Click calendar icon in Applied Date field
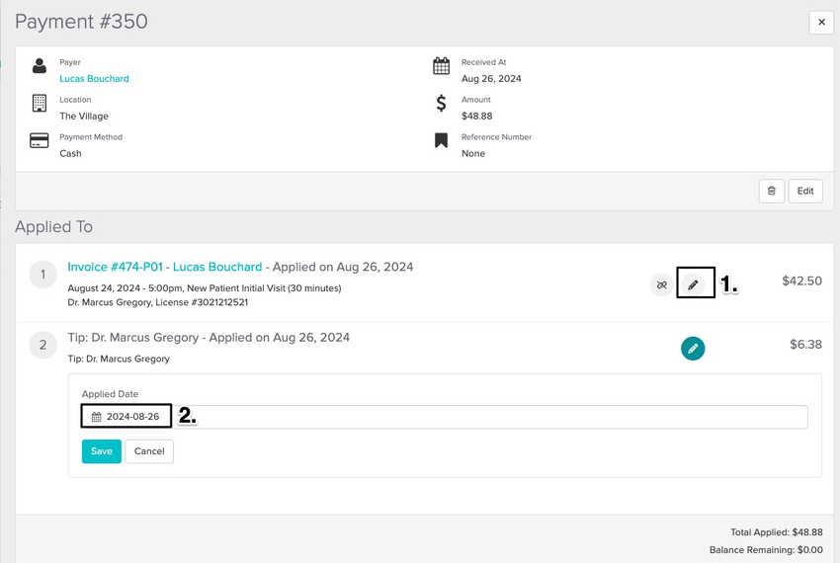840x563 pixels. pos(97,417)
